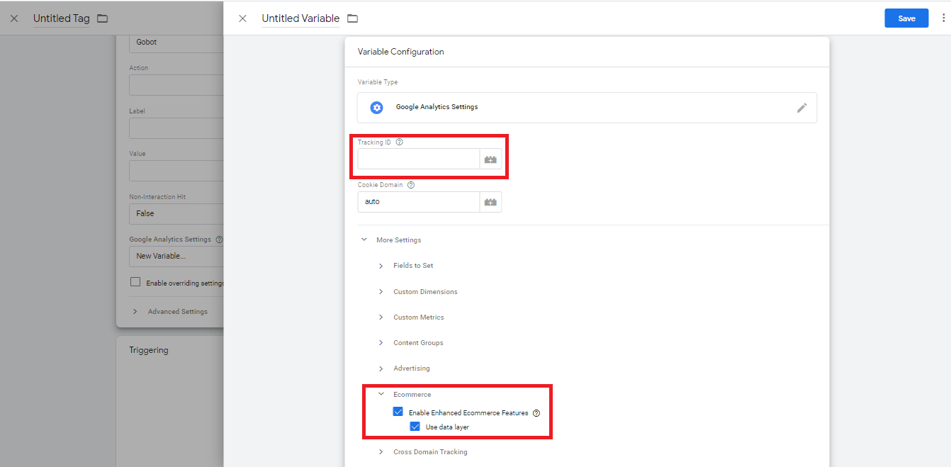
Task: Rename the Untitled Tag title
Action: pyautogui.click(x=62, y=18)
